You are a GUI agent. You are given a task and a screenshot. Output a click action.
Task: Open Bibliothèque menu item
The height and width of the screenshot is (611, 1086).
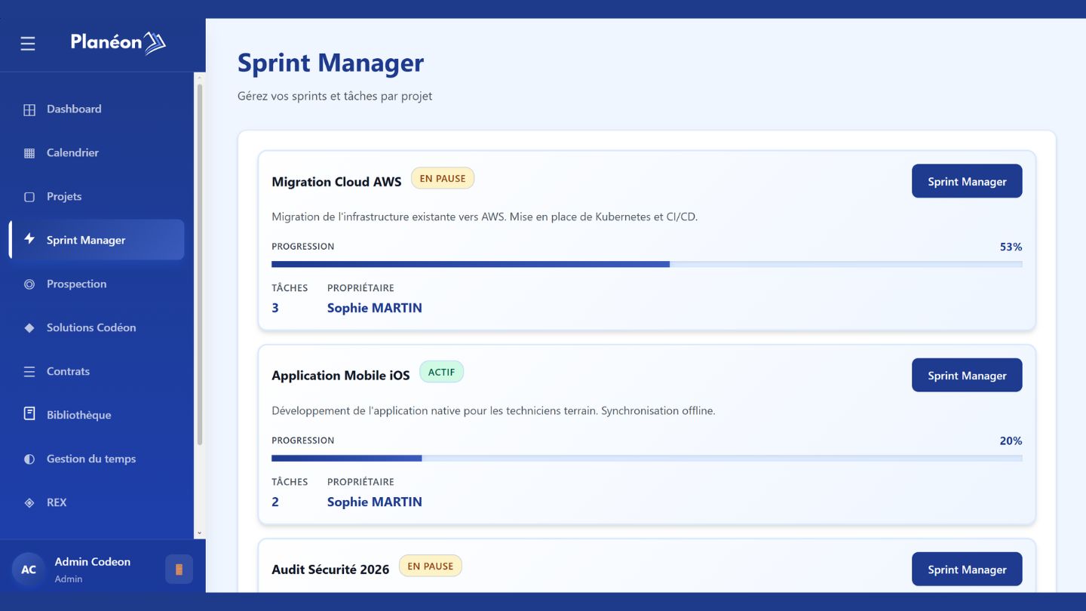(x=97, y=415)
